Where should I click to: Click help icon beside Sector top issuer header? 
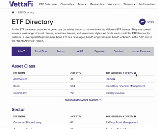[135, 116]
